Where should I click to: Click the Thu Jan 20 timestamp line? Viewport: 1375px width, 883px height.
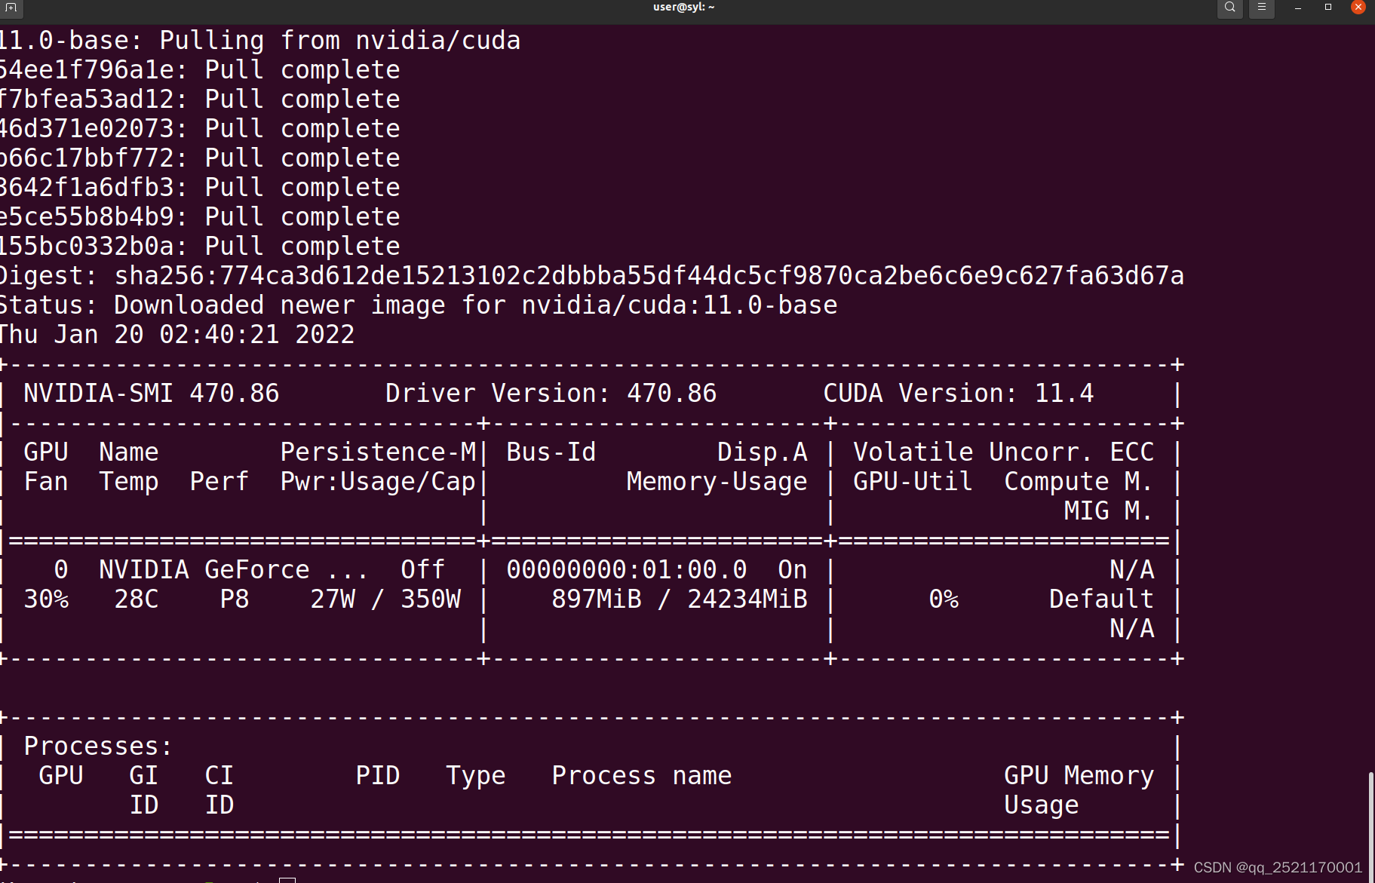(x=177, y=334)
